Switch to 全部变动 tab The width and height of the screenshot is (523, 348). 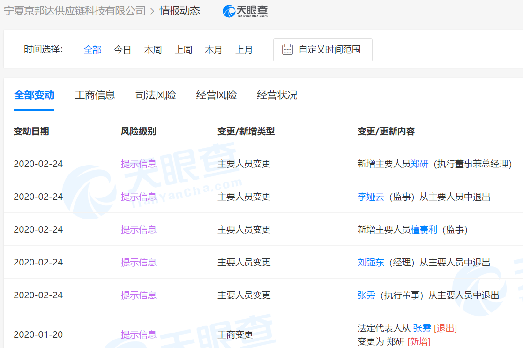click(x=34, y=95)
